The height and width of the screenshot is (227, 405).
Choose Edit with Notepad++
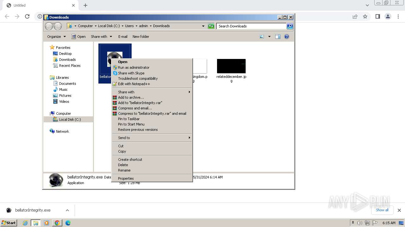(152, 84)
